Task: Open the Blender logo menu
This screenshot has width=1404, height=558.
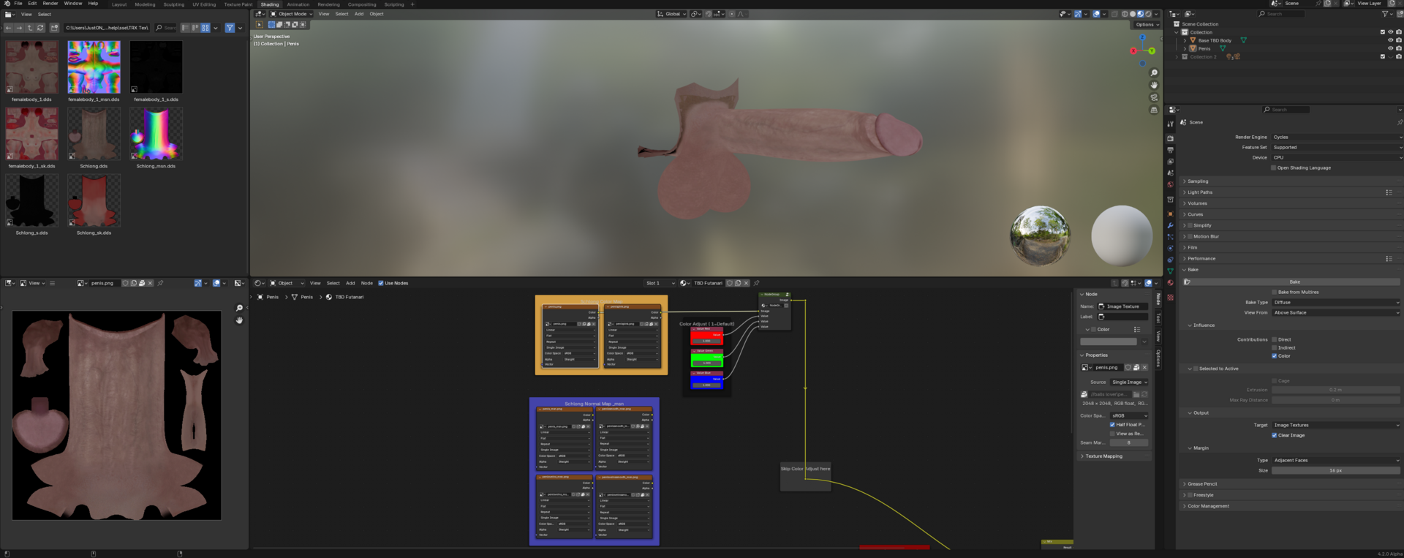Action: [x=7, y=4]
